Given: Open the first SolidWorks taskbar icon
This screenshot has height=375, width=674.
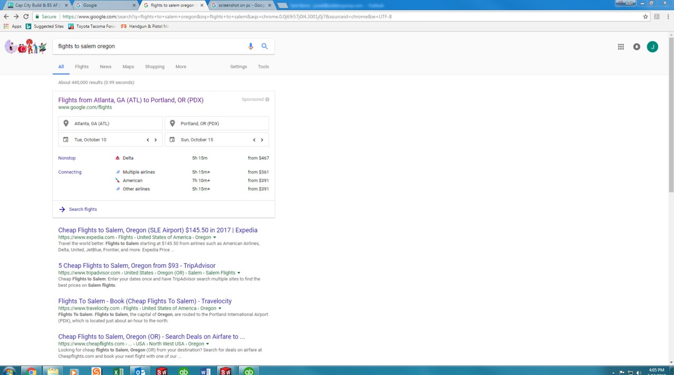Looking at the screenshot, I should pyautogui.click(x=162, y=371).
